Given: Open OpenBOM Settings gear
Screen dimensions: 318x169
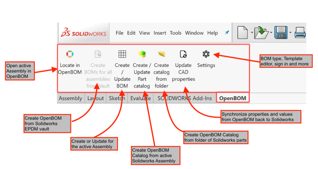Looking at the screenshot, I should (206, 54).
